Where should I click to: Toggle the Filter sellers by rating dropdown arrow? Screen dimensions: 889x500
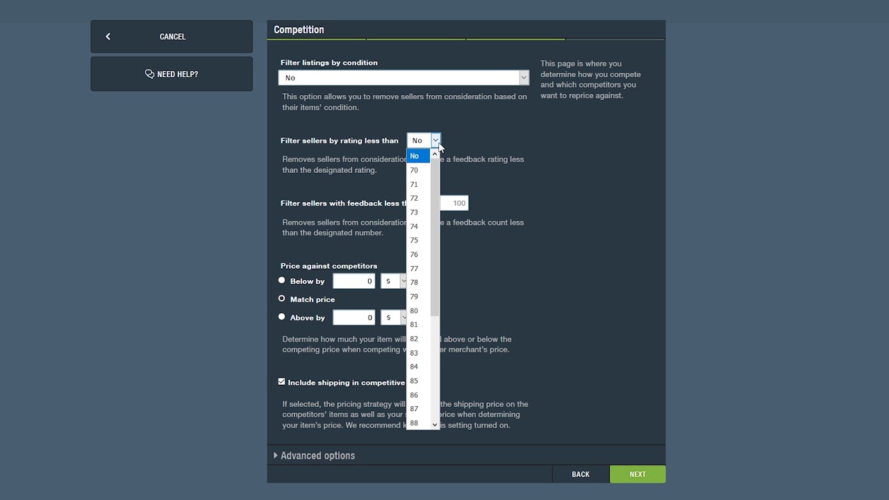pos(435,140)
